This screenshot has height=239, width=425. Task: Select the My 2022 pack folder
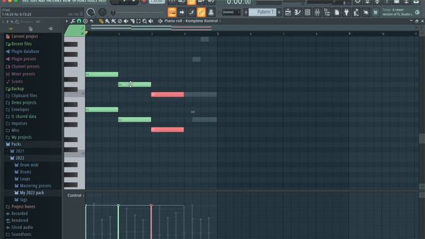(x=33, y=193)
